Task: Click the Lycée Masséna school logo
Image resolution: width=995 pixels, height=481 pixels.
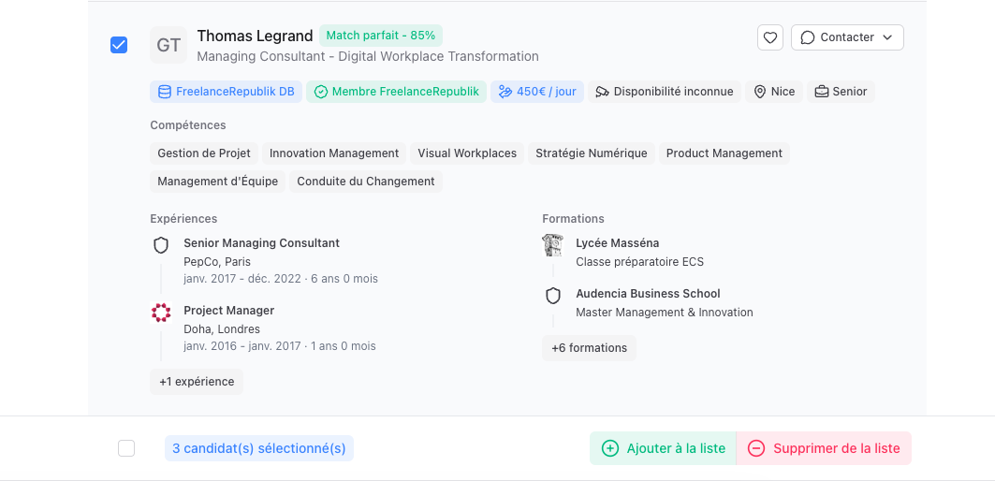Action: [x=552, y=245]
